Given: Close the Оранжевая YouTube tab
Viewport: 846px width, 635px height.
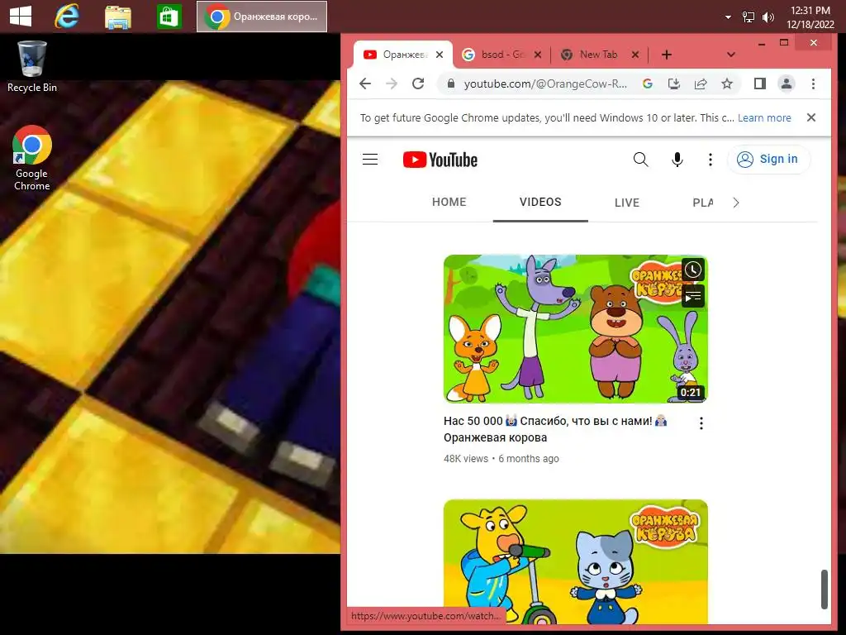Looking at the screenshot, I should (x=440, y=55).
